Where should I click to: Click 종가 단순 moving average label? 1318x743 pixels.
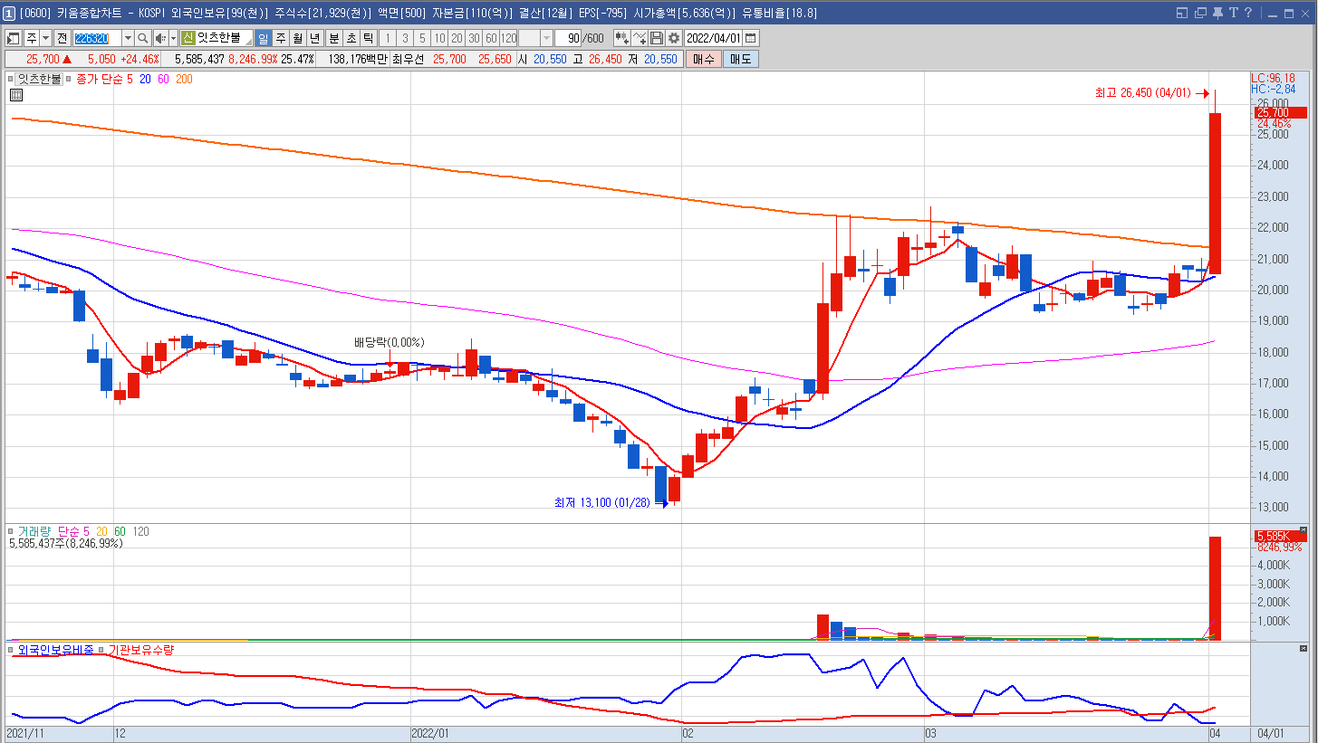click(x=100, y=80)
